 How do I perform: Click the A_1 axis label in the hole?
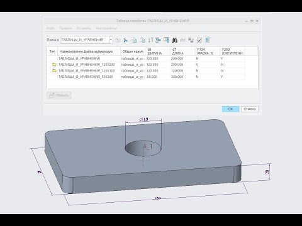click(148, 147)
